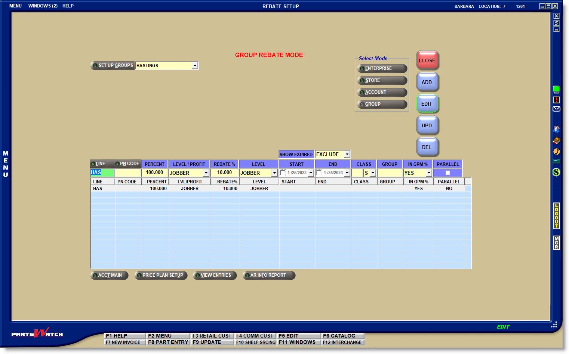
Task: Click the PRICE PLAN SETUP button
Action: [x=161, y=275]
